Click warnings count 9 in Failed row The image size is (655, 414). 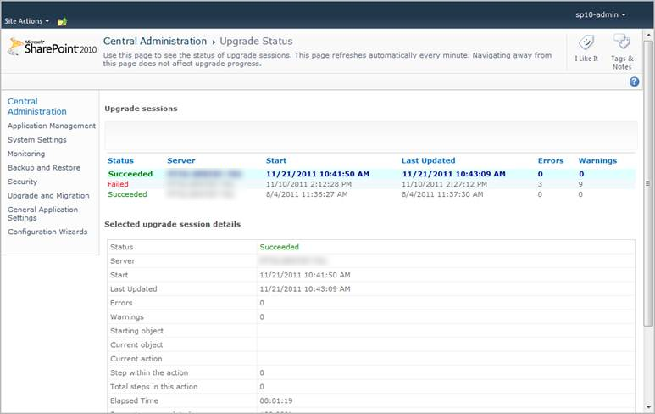tap(580, 184)
